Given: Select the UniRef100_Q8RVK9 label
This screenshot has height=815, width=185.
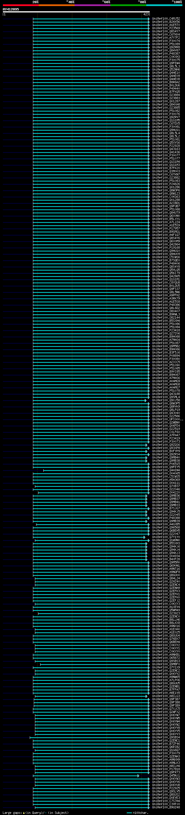Looking at the screenshot, I should 166,407.
